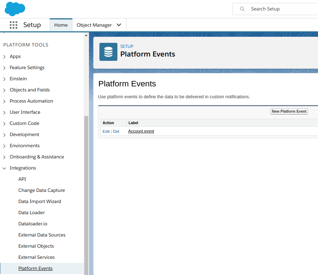Viewport: 318px width, 275px height.
Task: Click the Platform Events setup header icon
Action: point(108,51)
